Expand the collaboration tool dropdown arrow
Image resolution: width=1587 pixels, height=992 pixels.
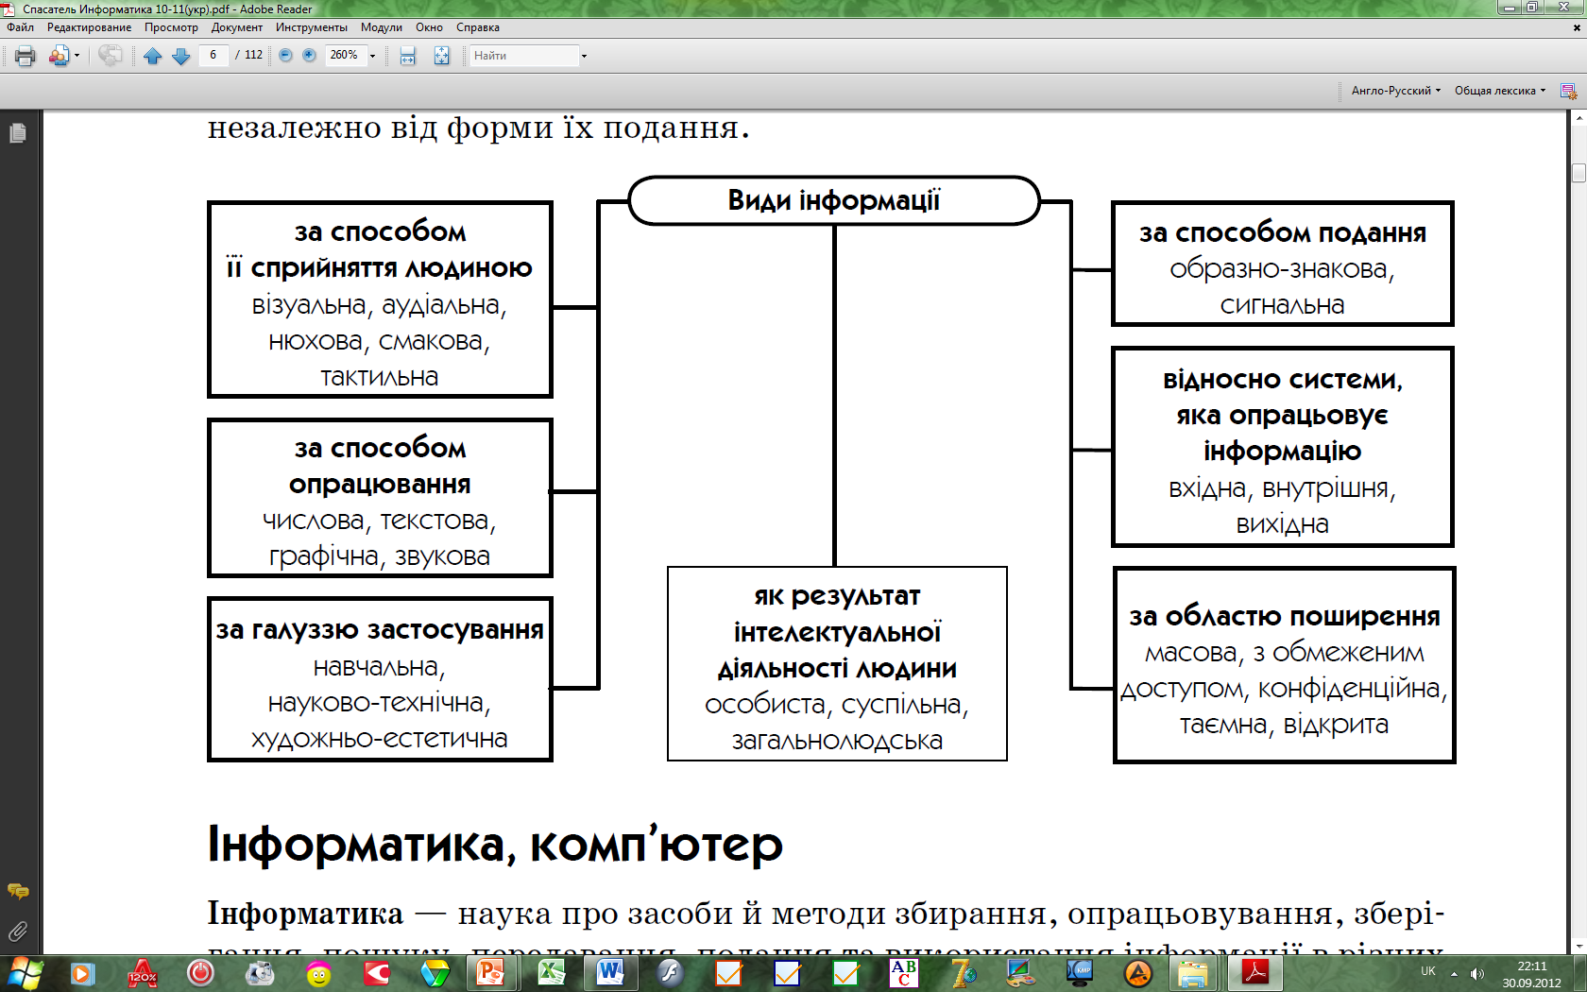pos(77,56)
